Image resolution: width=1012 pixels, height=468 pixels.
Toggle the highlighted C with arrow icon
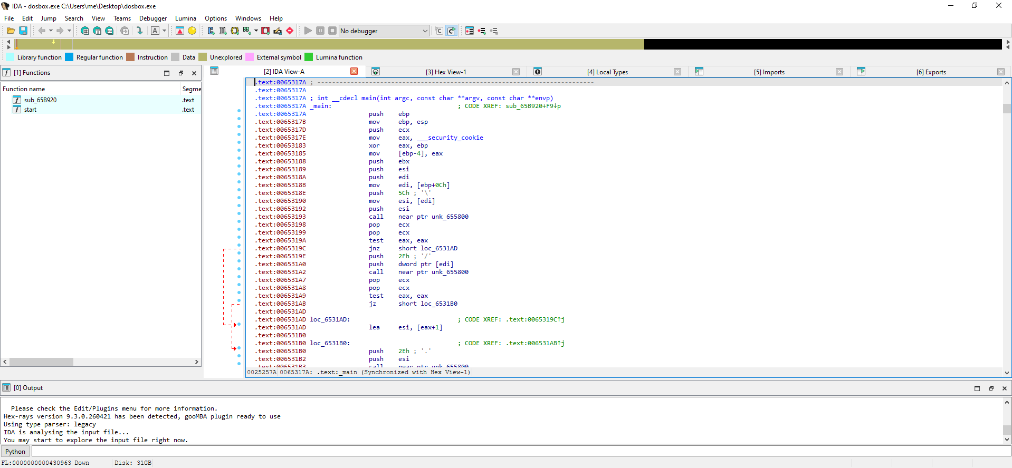tap(451, 31)
